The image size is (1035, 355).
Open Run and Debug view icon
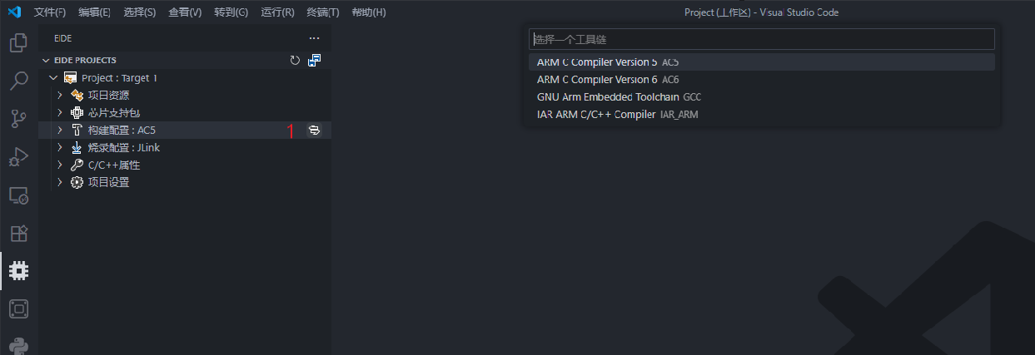[x=18, y=156]
